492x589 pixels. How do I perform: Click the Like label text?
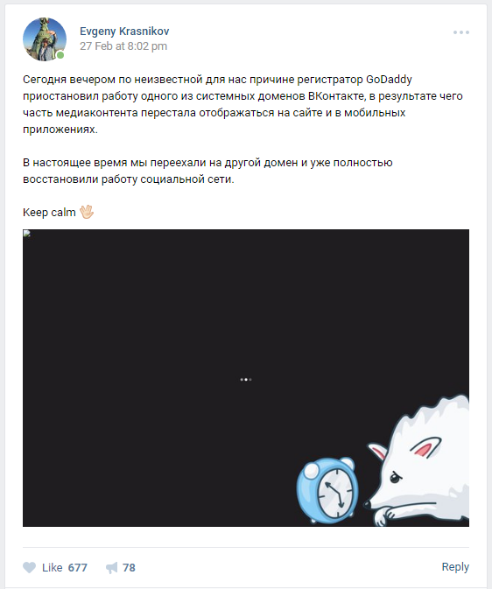52,567
